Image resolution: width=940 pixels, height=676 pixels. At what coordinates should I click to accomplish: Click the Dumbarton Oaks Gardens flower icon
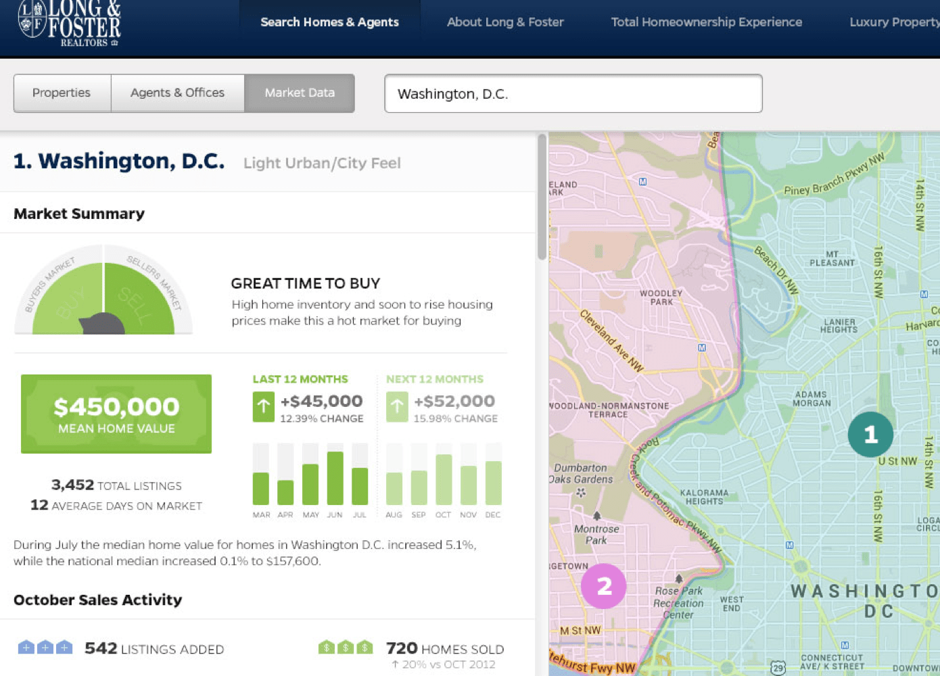click(x=581, y=493)
